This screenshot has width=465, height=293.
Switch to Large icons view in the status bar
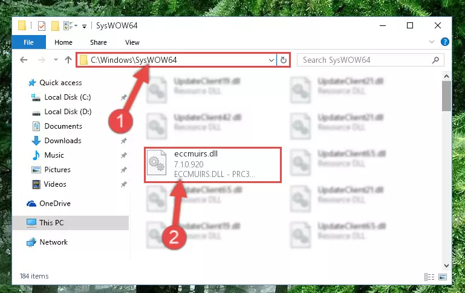pos(443,277)
